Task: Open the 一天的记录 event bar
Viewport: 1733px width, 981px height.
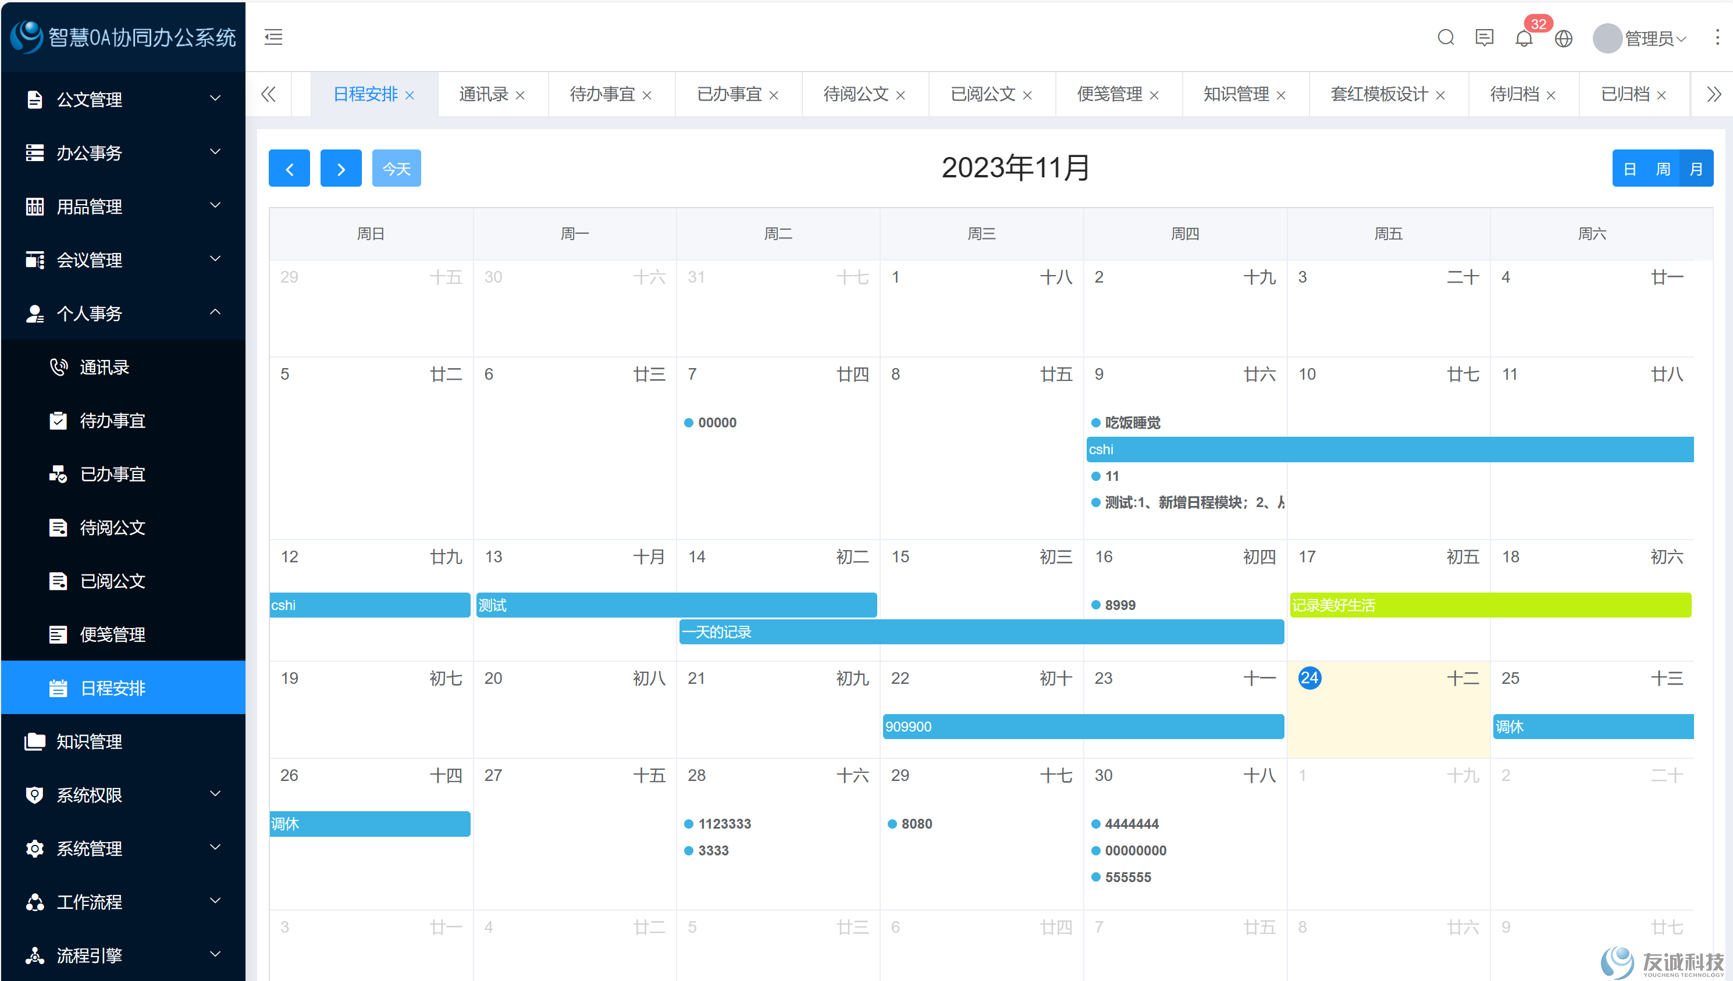Action: [x=981, y=632]
